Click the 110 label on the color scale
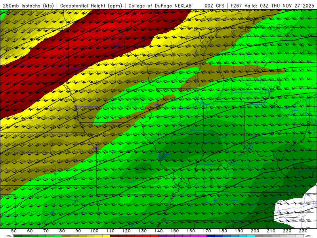Viewport: 317px width, 238px height. (111, 231)
